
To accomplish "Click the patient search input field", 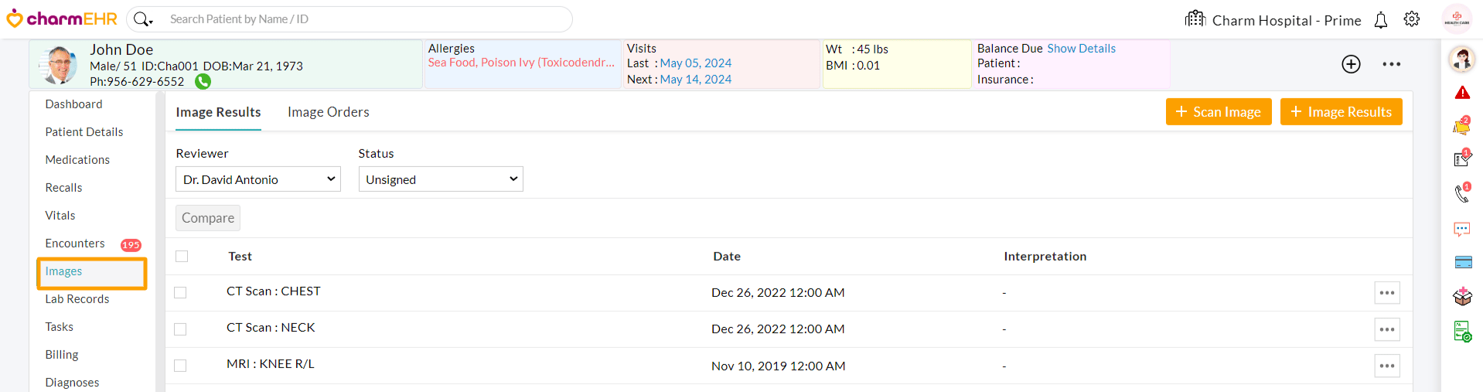I will [x=363, y=19].
